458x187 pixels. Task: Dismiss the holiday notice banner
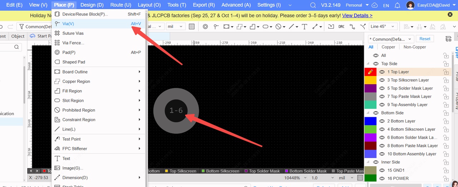pyautogui.click(x=450, y=15)
